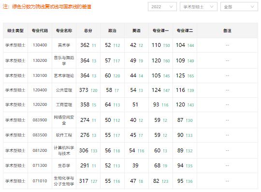Click 专业课一 score 110 for 美术学

156,45
